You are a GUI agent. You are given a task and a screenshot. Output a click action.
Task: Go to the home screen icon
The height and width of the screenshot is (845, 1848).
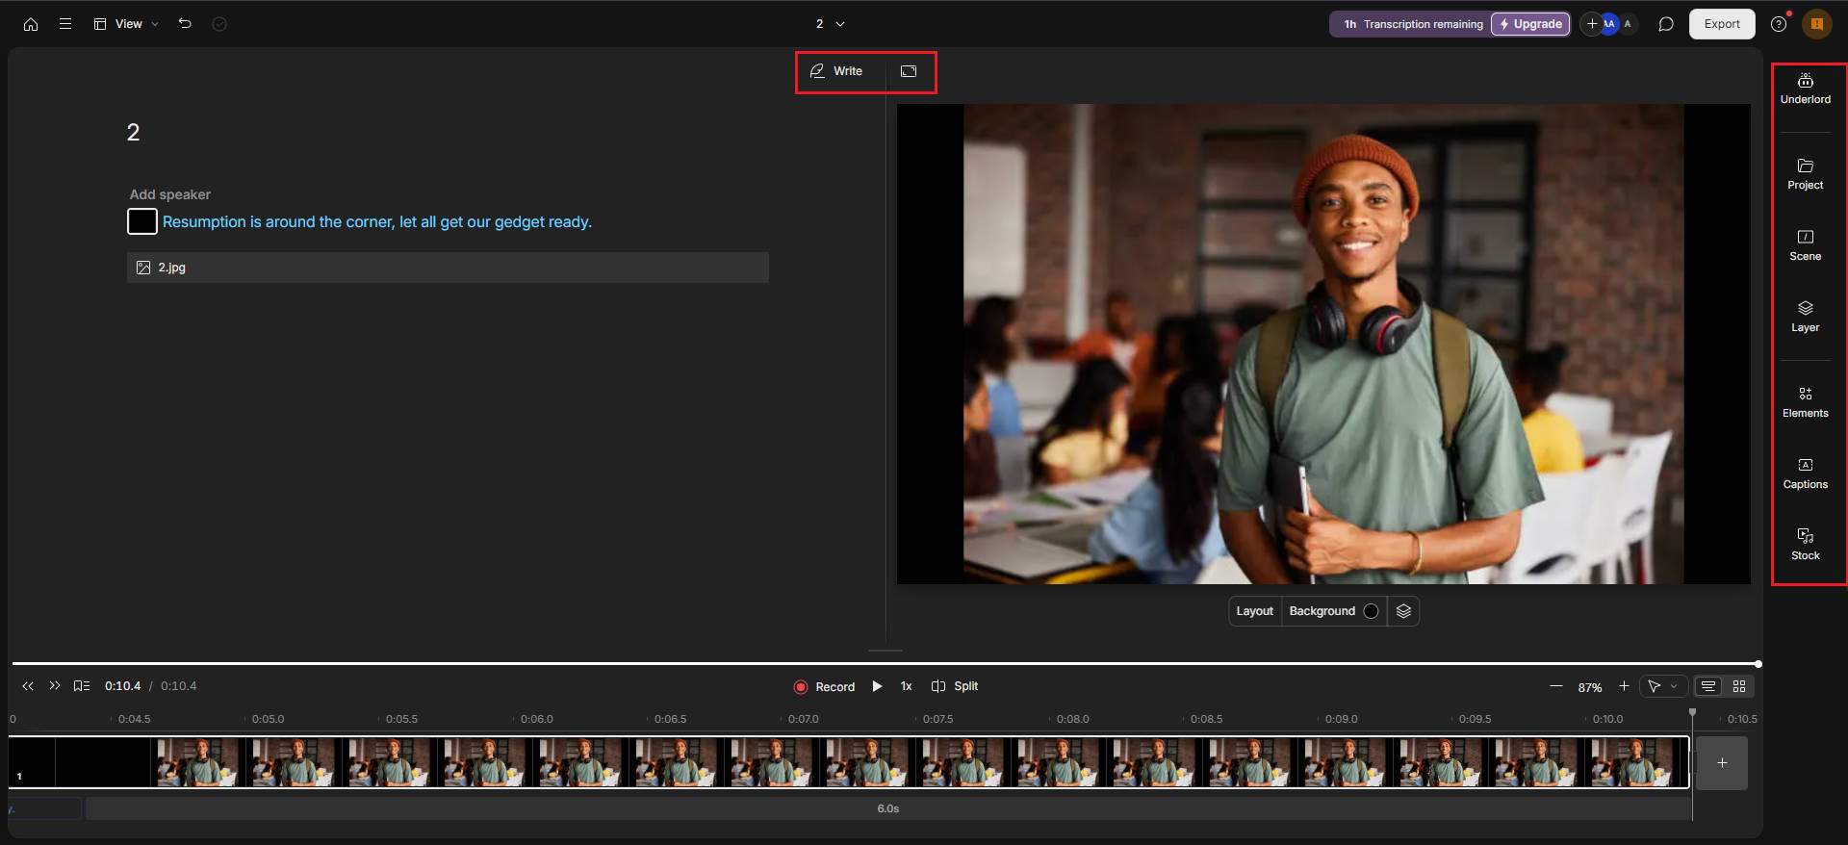[x=31, y=24]
